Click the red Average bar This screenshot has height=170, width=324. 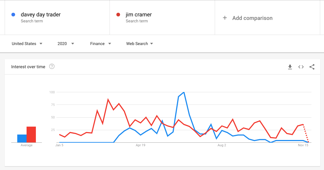[x=31, y=135]
